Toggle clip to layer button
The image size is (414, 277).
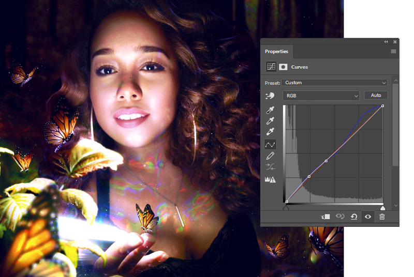tap(326, 217)
